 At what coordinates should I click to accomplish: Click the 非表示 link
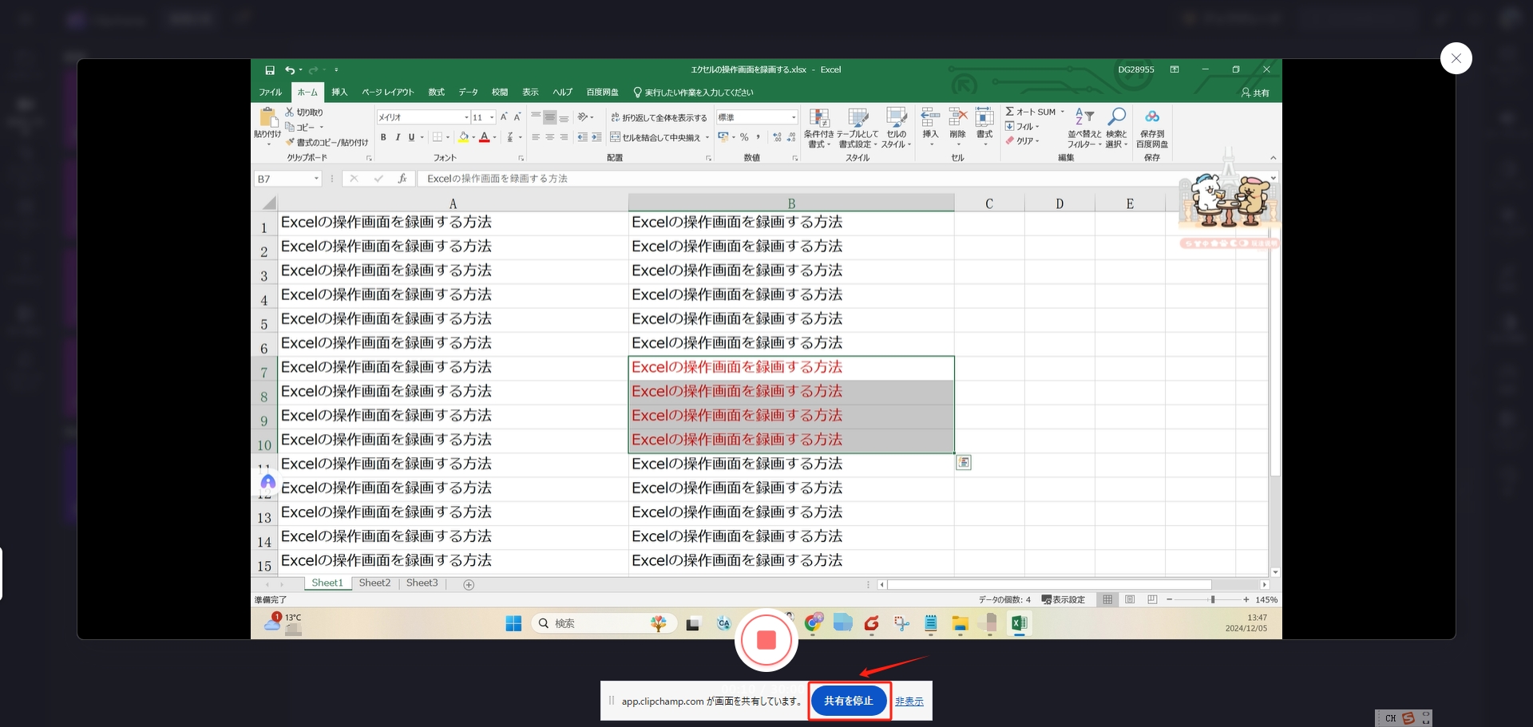909,701
